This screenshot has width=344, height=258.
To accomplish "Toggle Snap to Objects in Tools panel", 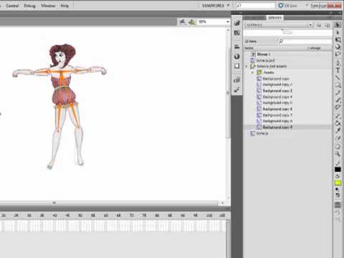I will [338, 205].
